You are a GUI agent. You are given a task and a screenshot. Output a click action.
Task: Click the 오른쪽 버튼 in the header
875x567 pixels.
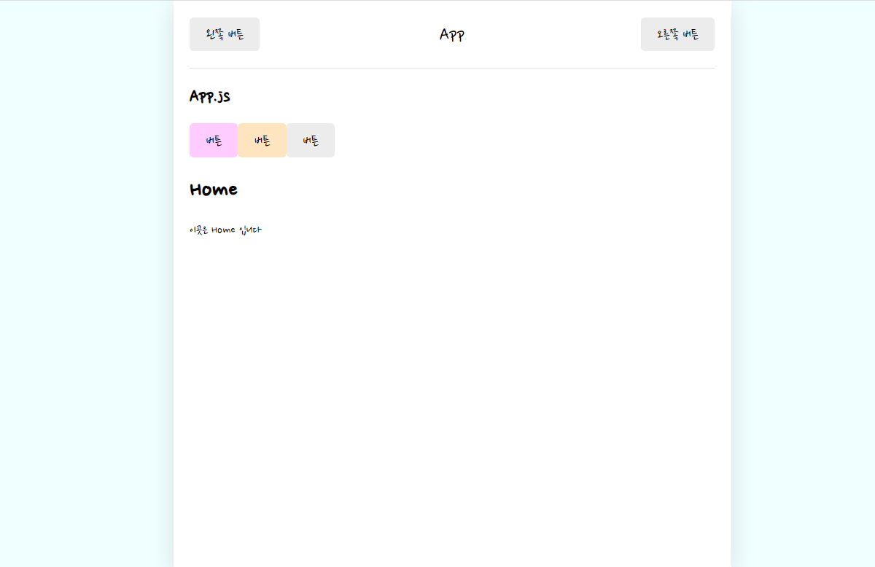[677, 34]
